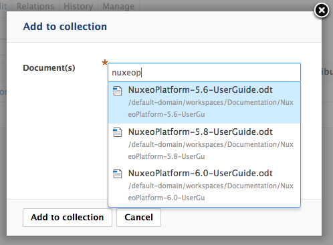Click the red required-field asterisk

point(104,63)
